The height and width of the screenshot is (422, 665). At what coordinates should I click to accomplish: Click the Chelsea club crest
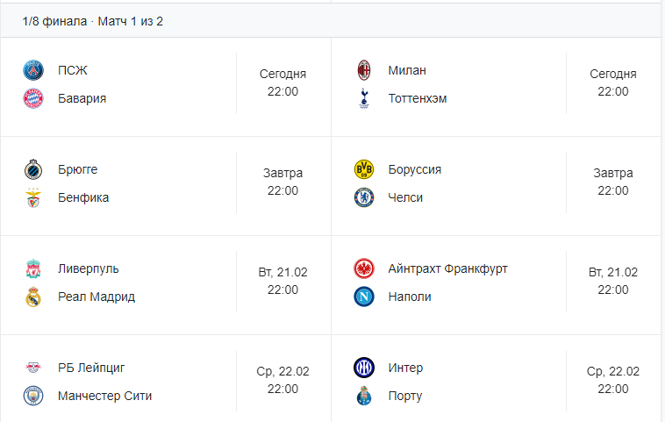click(364, 197)
